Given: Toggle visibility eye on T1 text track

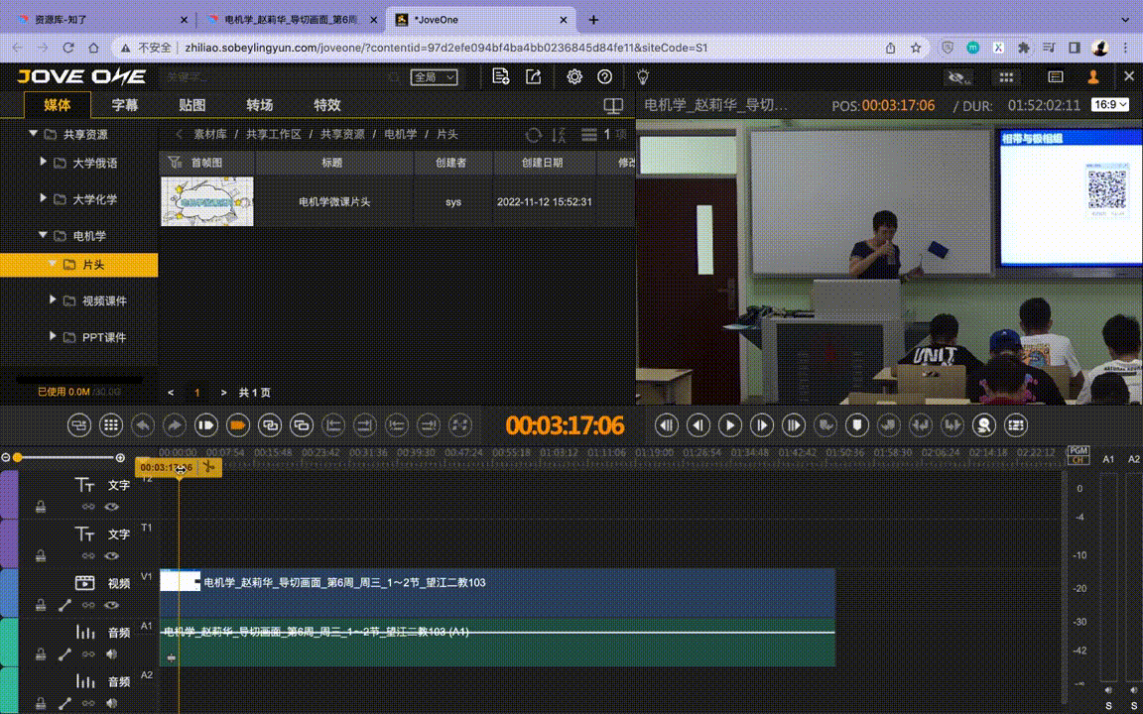Looking at the screenshot, I should 112,556.
